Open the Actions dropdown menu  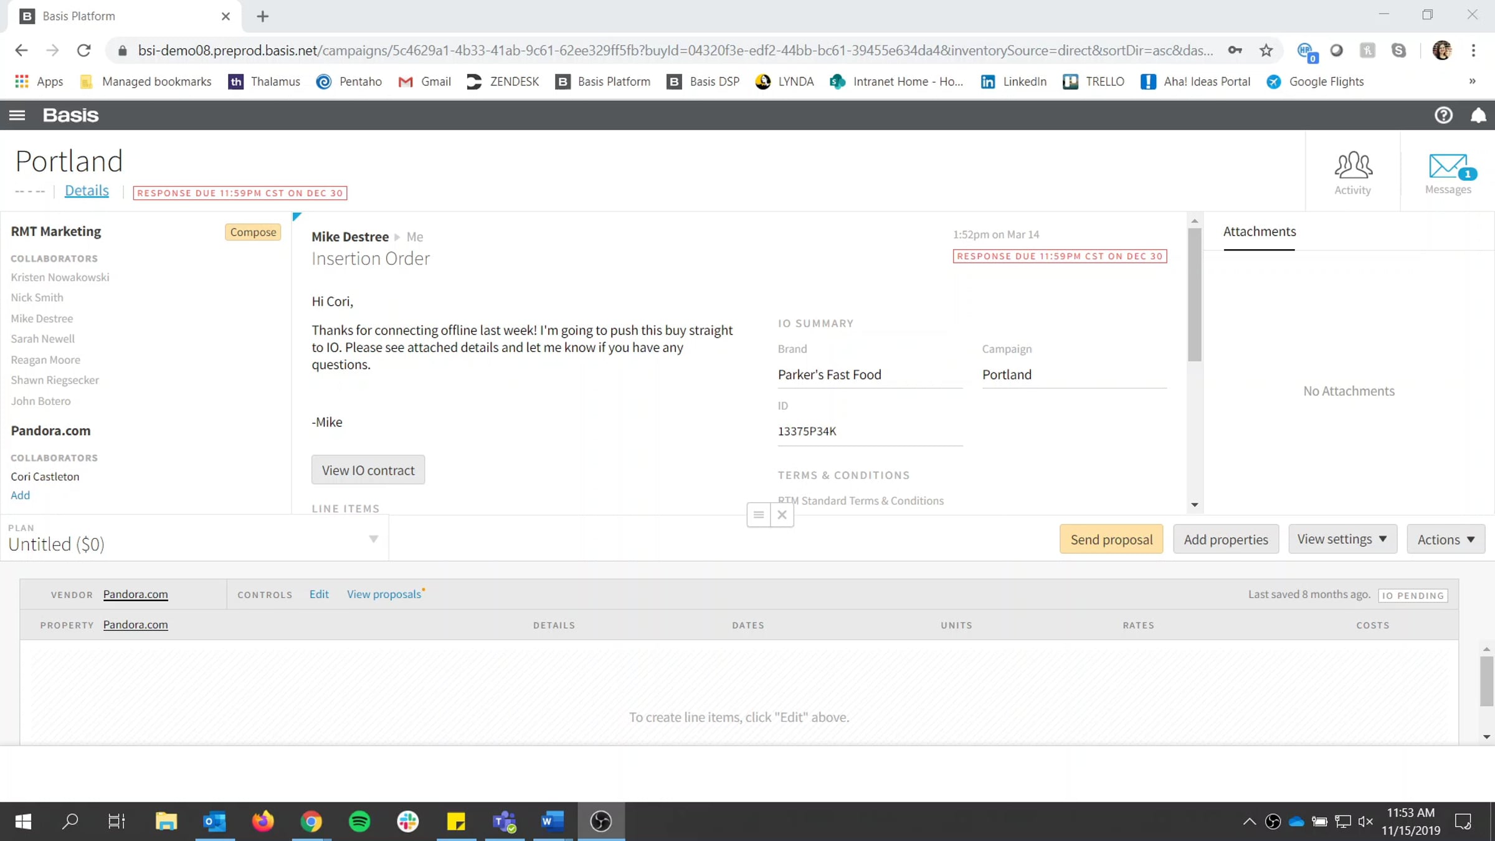click(x=1445, y=539)
